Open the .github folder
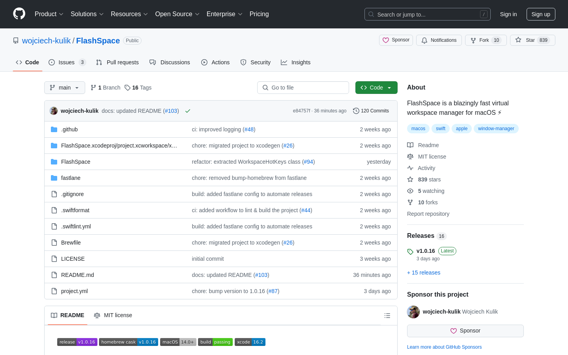Image resolution: width=568 pixels, height=355 pixels. (69, 129)
